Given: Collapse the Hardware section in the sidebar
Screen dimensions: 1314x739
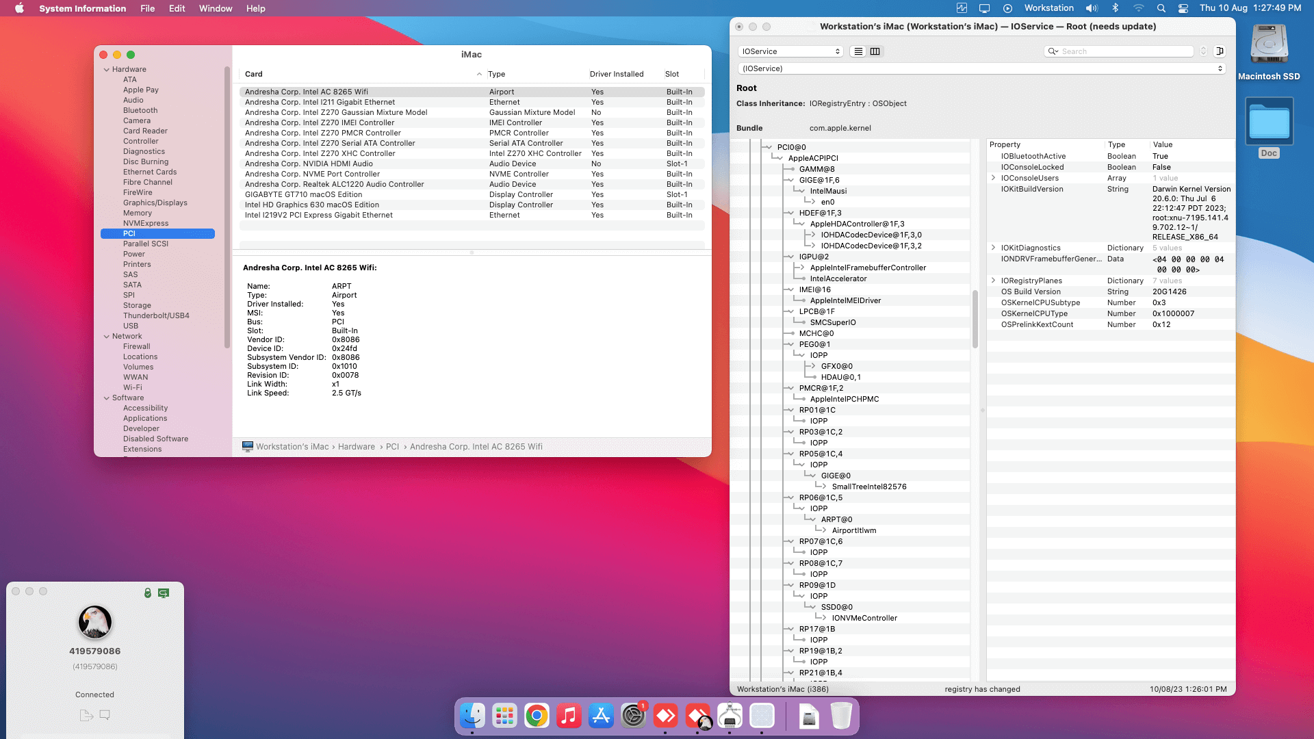Looking at the screenshot, I should pos(107,70).
